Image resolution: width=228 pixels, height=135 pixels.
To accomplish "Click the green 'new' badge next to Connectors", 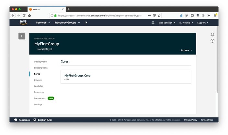I will pos(51,98).
